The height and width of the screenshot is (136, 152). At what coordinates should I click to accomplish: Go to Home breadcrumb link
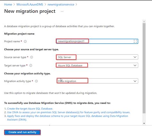8,4
